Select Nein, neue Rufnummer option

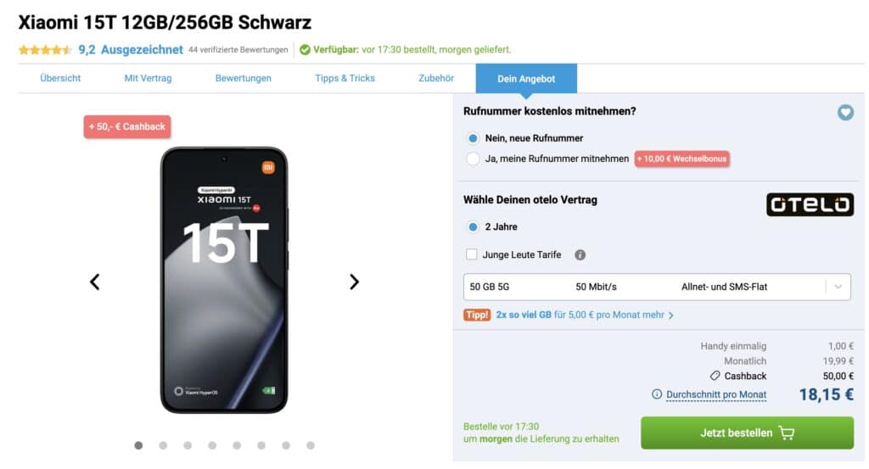(473, 138)
